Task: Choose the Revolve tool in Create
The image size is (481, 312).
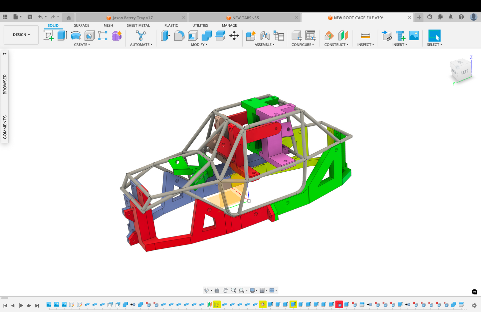Action: tap(76, 35)
